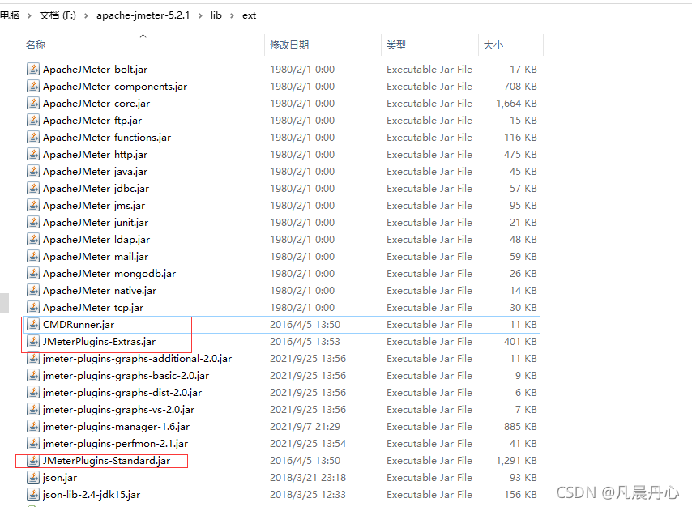Viewport: 692px width, 507px height.
Task: Select file name CMDRunner.jar
Action: [x=79, y=324]
